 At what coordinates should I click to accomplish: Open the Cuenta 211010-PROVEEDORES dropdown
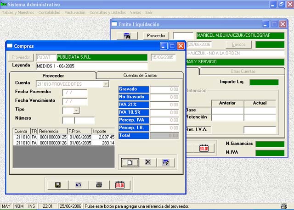(106, 84)
